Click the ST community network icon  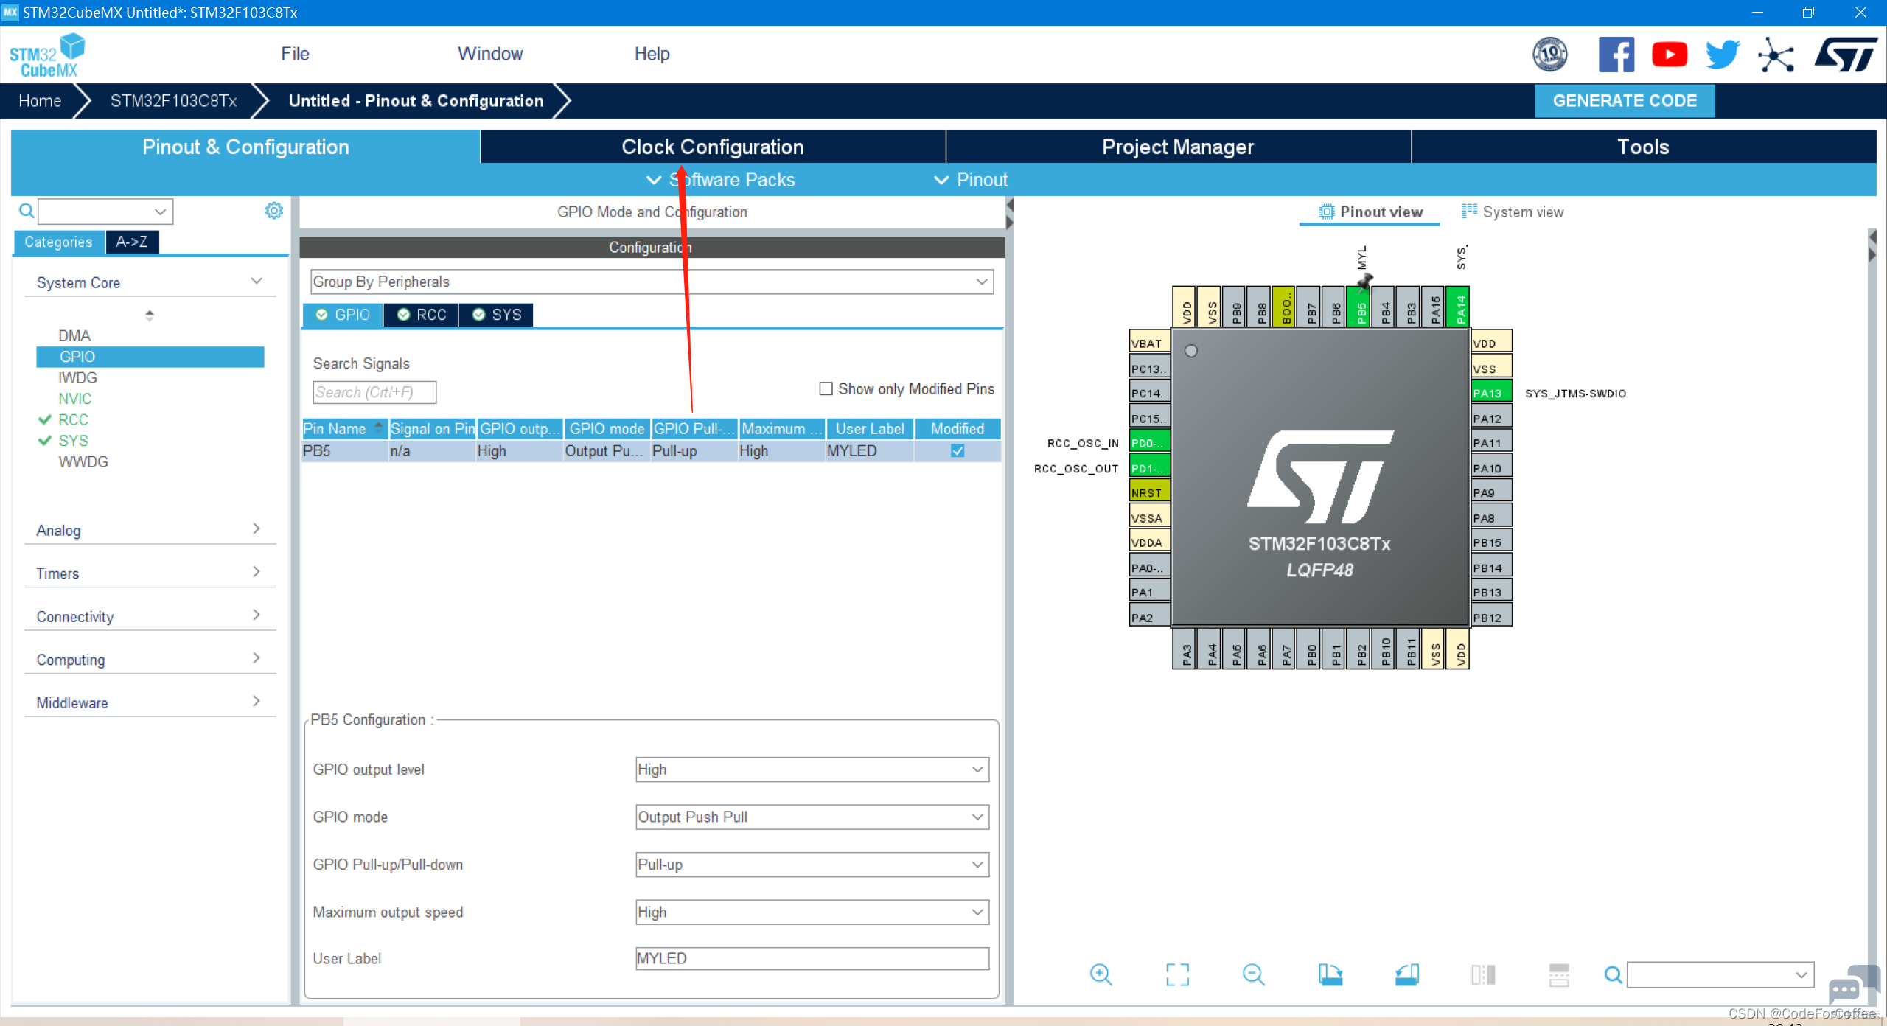click(x=1776, y=55)
